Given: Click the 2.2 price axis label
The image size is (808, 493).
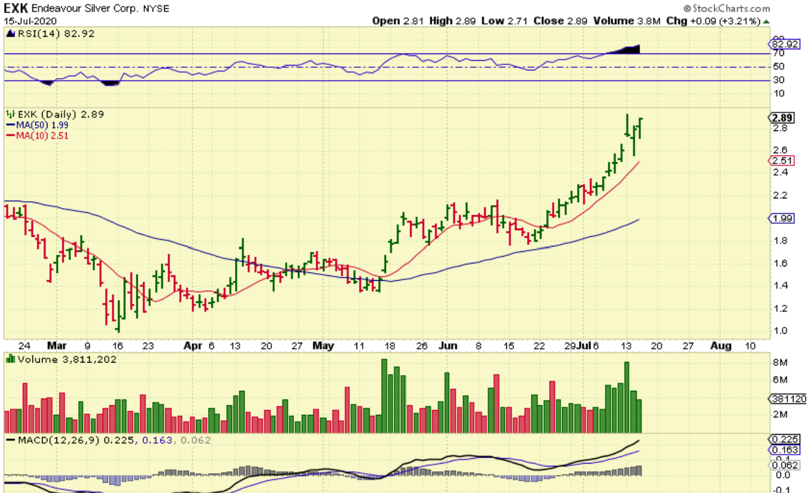Looking at the screenshot, I should coord(780,195).
